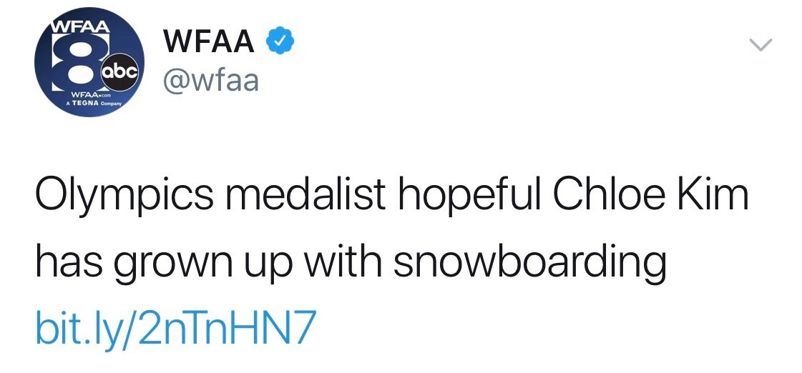Click the WFAA.com text in the avatar

coord(90,95)
